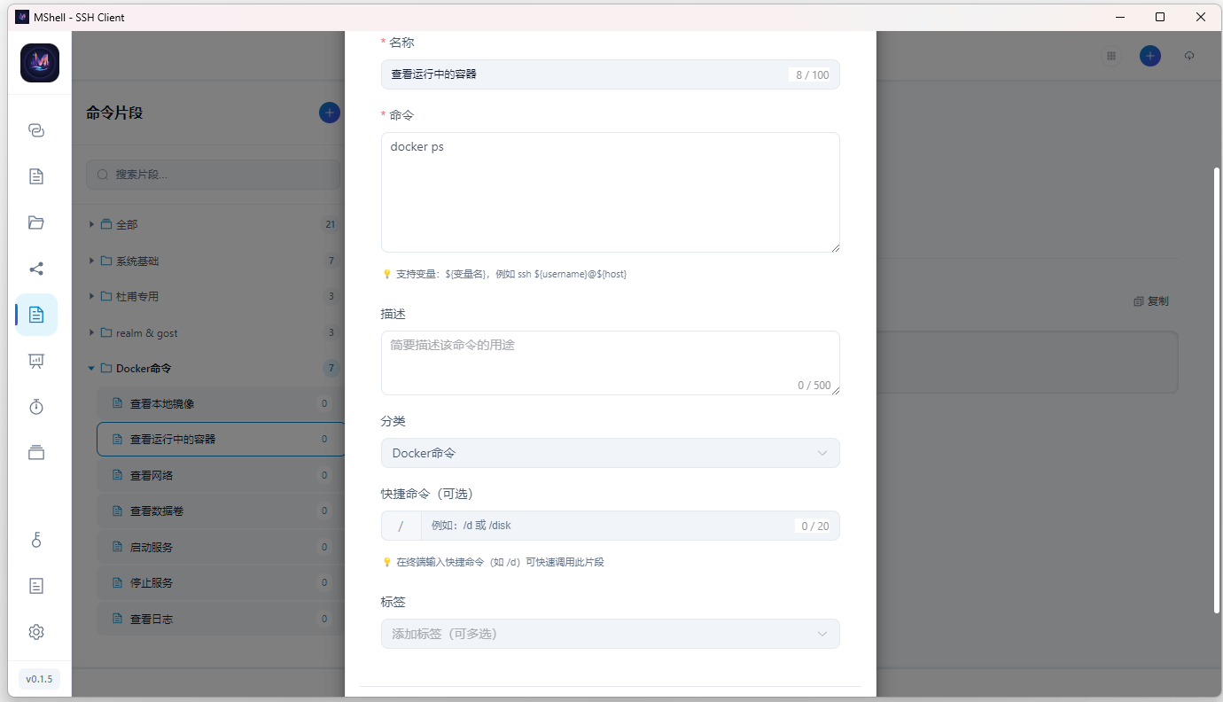Select the highlighted command snippets sidebar icon
The height and width of the screenshot is (702, 1223).
click(x=35, y=315)
